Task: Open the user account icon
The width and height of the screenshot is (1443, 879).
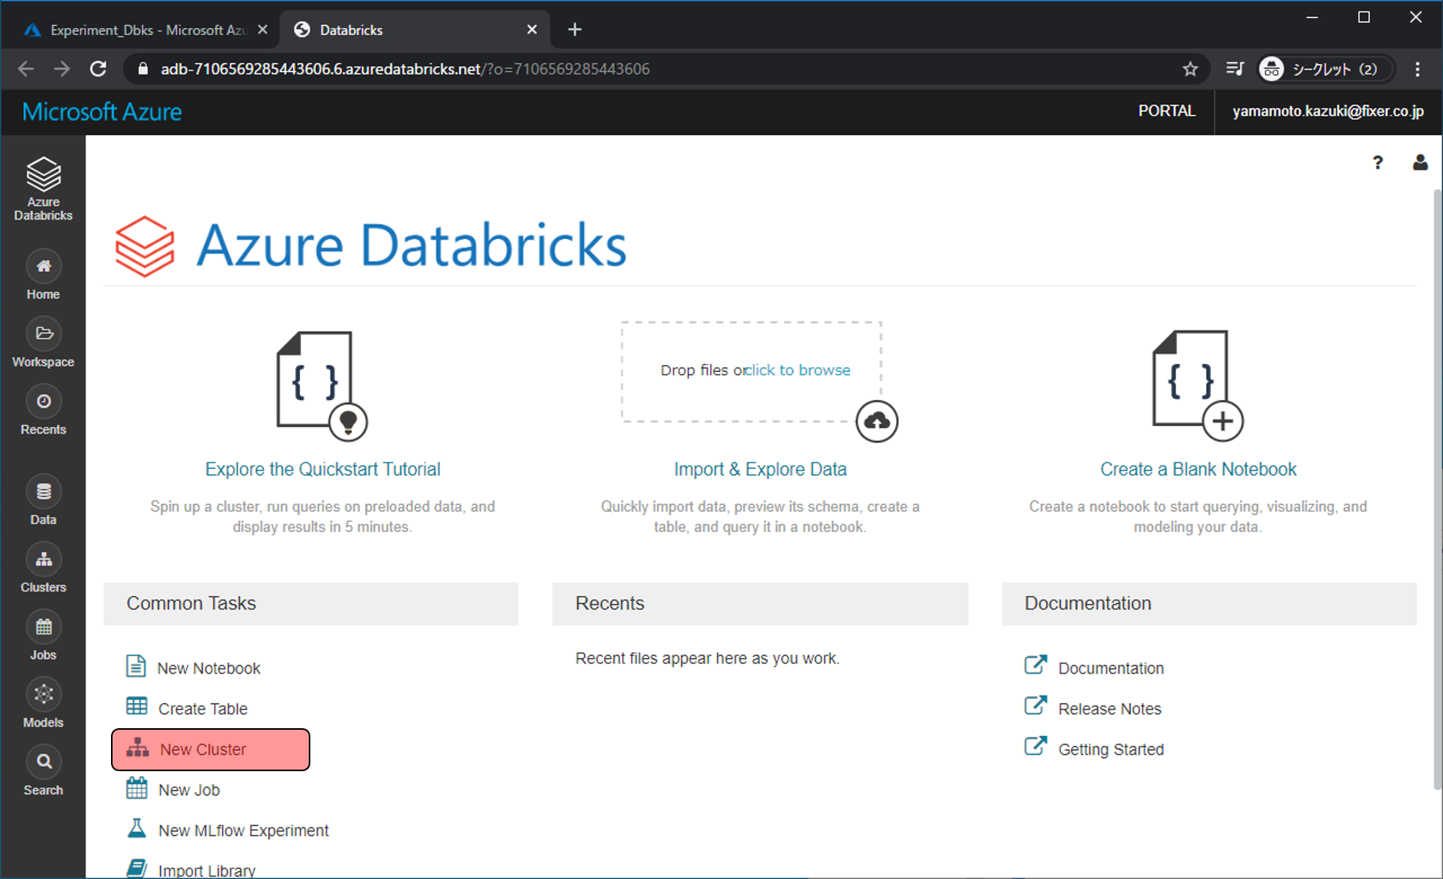Action: point(1420,163)
